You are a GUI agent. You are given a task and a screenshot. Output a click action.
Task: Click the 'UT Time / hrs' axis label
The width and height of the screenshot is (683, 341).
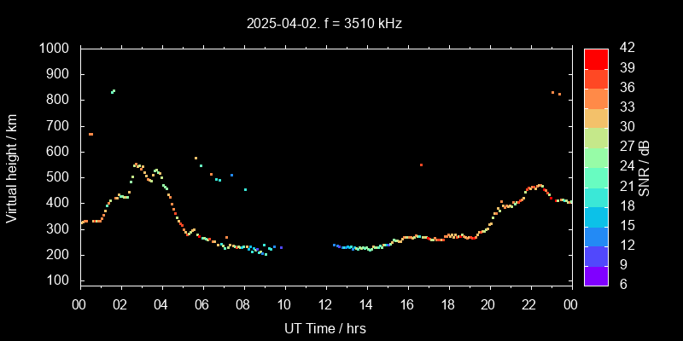click(325, 327)
